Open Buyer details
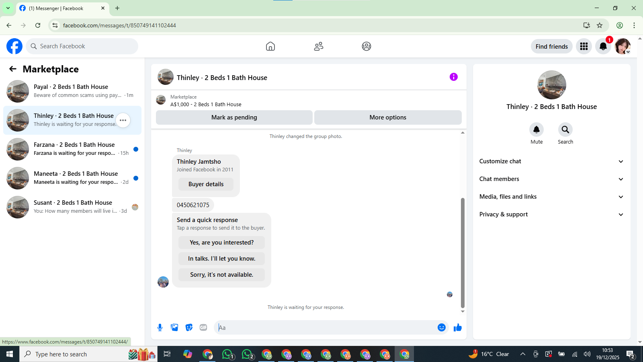 pos(206,184)
